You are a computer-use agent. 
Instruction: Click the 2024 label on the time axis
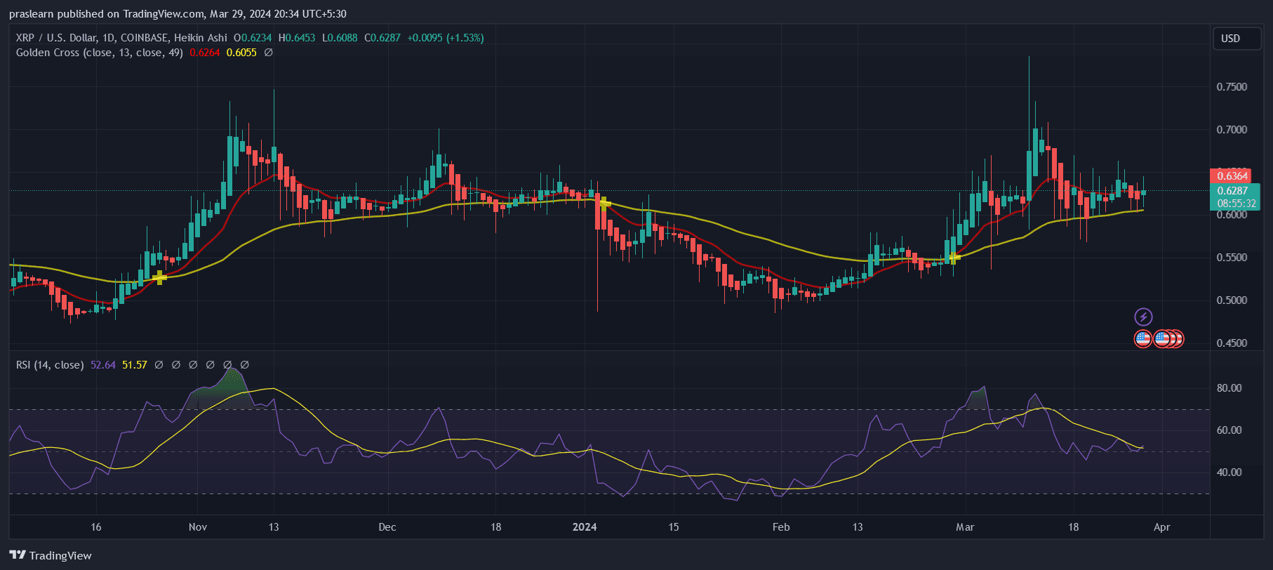[x=585, y=527]
